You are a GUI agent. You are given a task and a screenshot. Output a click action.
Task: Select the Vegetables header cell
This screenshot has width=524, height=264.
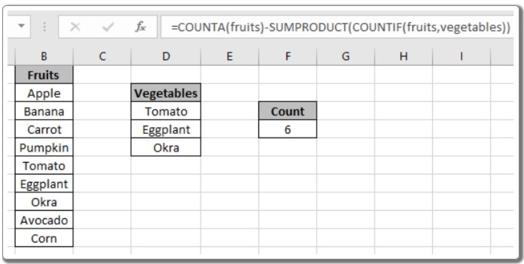click(166, 93)
